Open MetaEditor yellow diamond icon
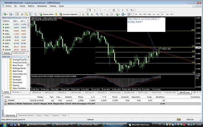 (x=56, y=14)
